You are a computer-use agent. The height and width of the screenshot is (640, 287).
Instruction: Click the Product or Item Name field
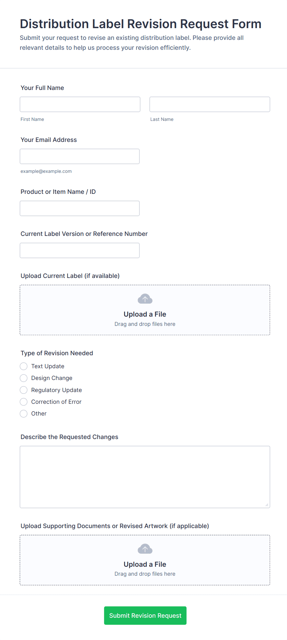coord(80,208)
